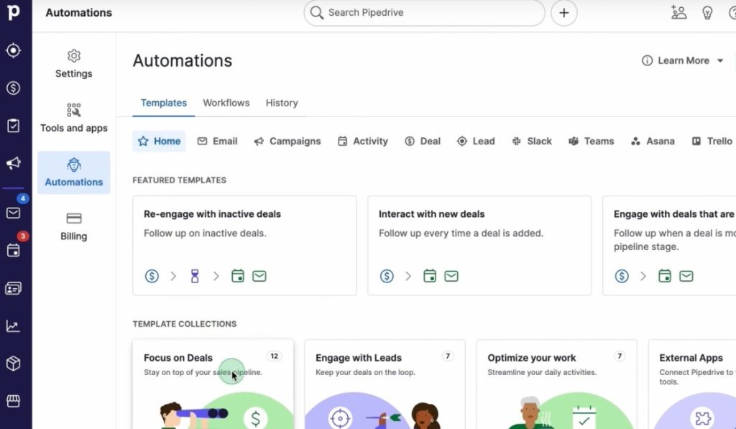Switch to the Templates tab
The height and width of the screenshot is (429, 736).
pyautogui.click(x=163, y=103)
